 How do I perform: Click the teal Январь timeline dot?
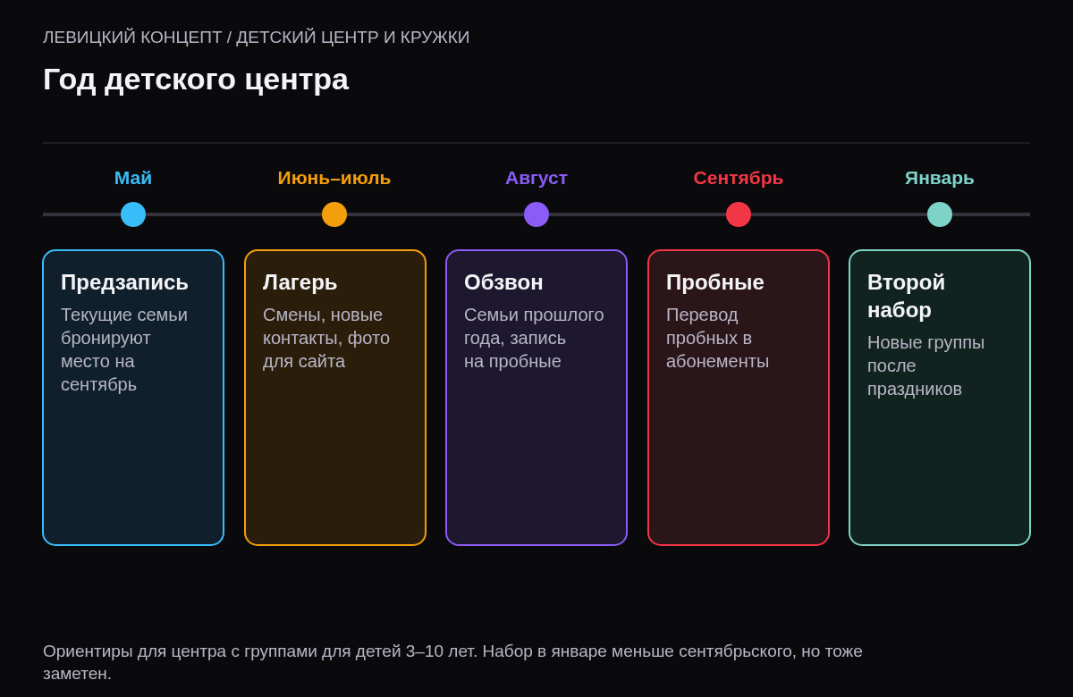tap(940, 214)
